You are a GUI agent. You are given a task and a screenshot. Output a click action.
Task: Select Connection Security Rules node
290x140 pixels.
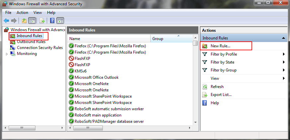click(x=40, y=48)
